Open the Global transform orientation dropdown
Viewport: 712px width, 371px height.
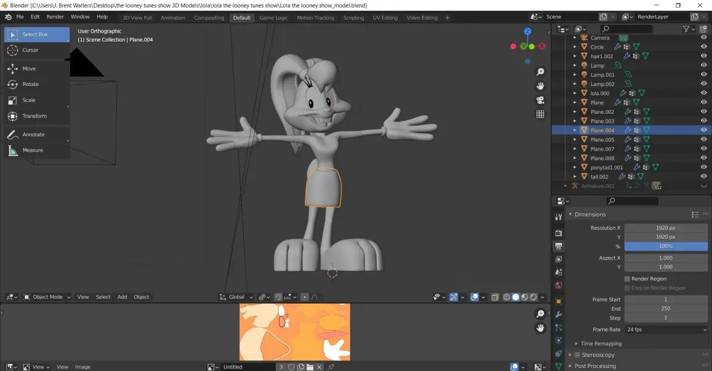[x=236, y=297]
